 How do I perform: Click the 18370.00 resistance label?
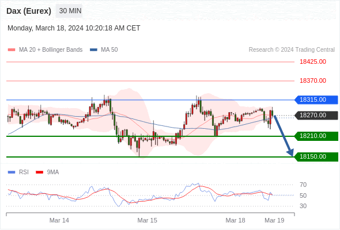point(313,80)
